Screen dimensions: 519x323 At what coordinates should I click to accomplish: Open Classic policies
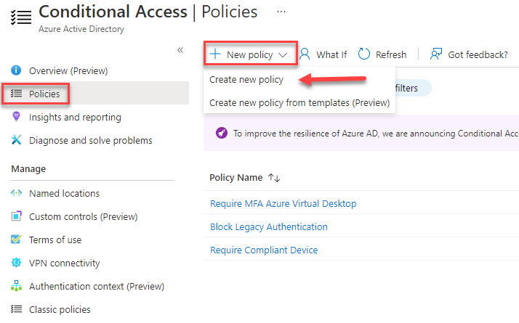[60, 309]
